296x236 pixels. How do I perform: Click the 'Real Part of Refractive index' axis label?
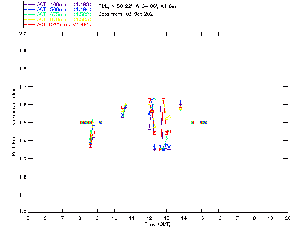coord(13,122)
